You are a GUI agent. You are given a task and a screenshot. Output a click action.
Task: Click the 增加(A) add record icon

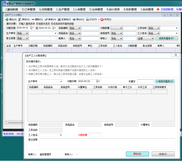pyautogui.click(x=7, y=20)
